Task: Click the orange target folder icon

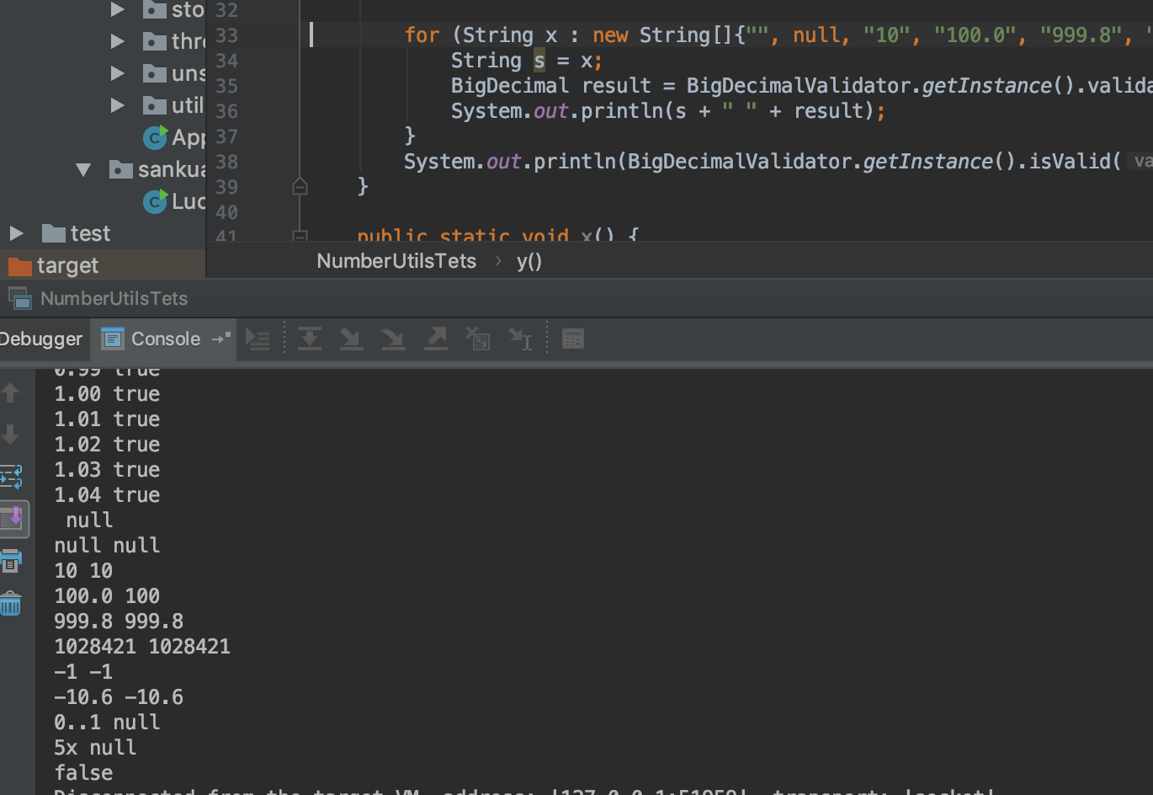Action: [19, 266]
